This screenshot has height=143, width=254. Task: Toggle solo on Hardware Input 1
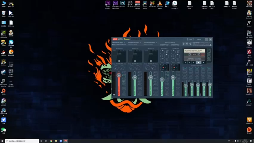[124, 92]
